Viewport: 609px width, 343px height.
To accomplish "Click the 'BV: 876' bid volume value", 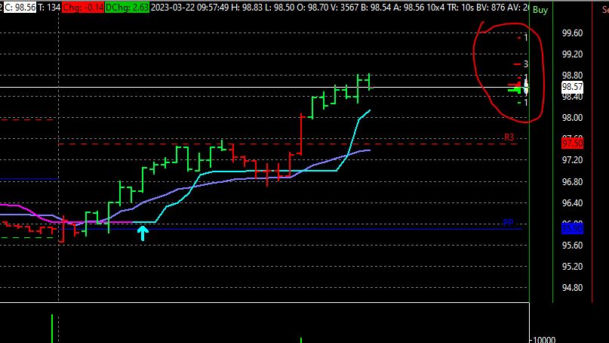I will (x=491, y=8).
